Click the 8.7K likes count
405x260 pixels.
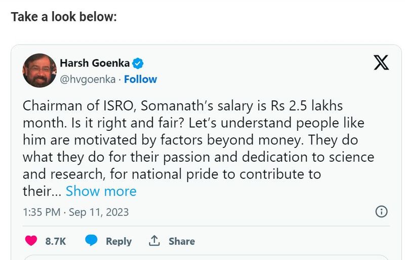pyautogui.click(x=56, y=241)
